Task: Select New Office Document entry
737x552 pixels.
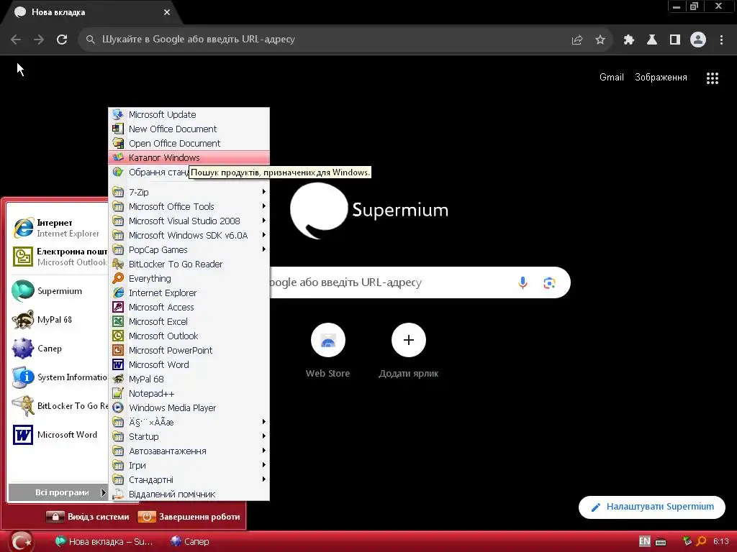Action: coord(189,129)
